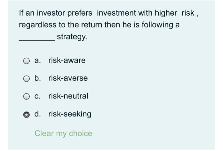Image resolution: width=223 pixels, height=151 pixels.
Task: Click the "risk-neutral" option text
Action: [68, 96]
